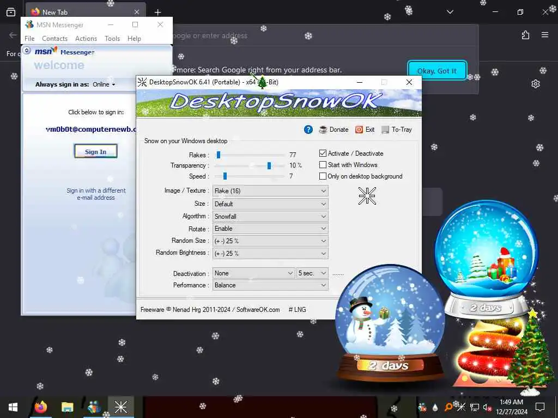The width and height of the screenshot is (558, 418).
Task: Click Firefox icon in the taskbar
Action: 41,407
